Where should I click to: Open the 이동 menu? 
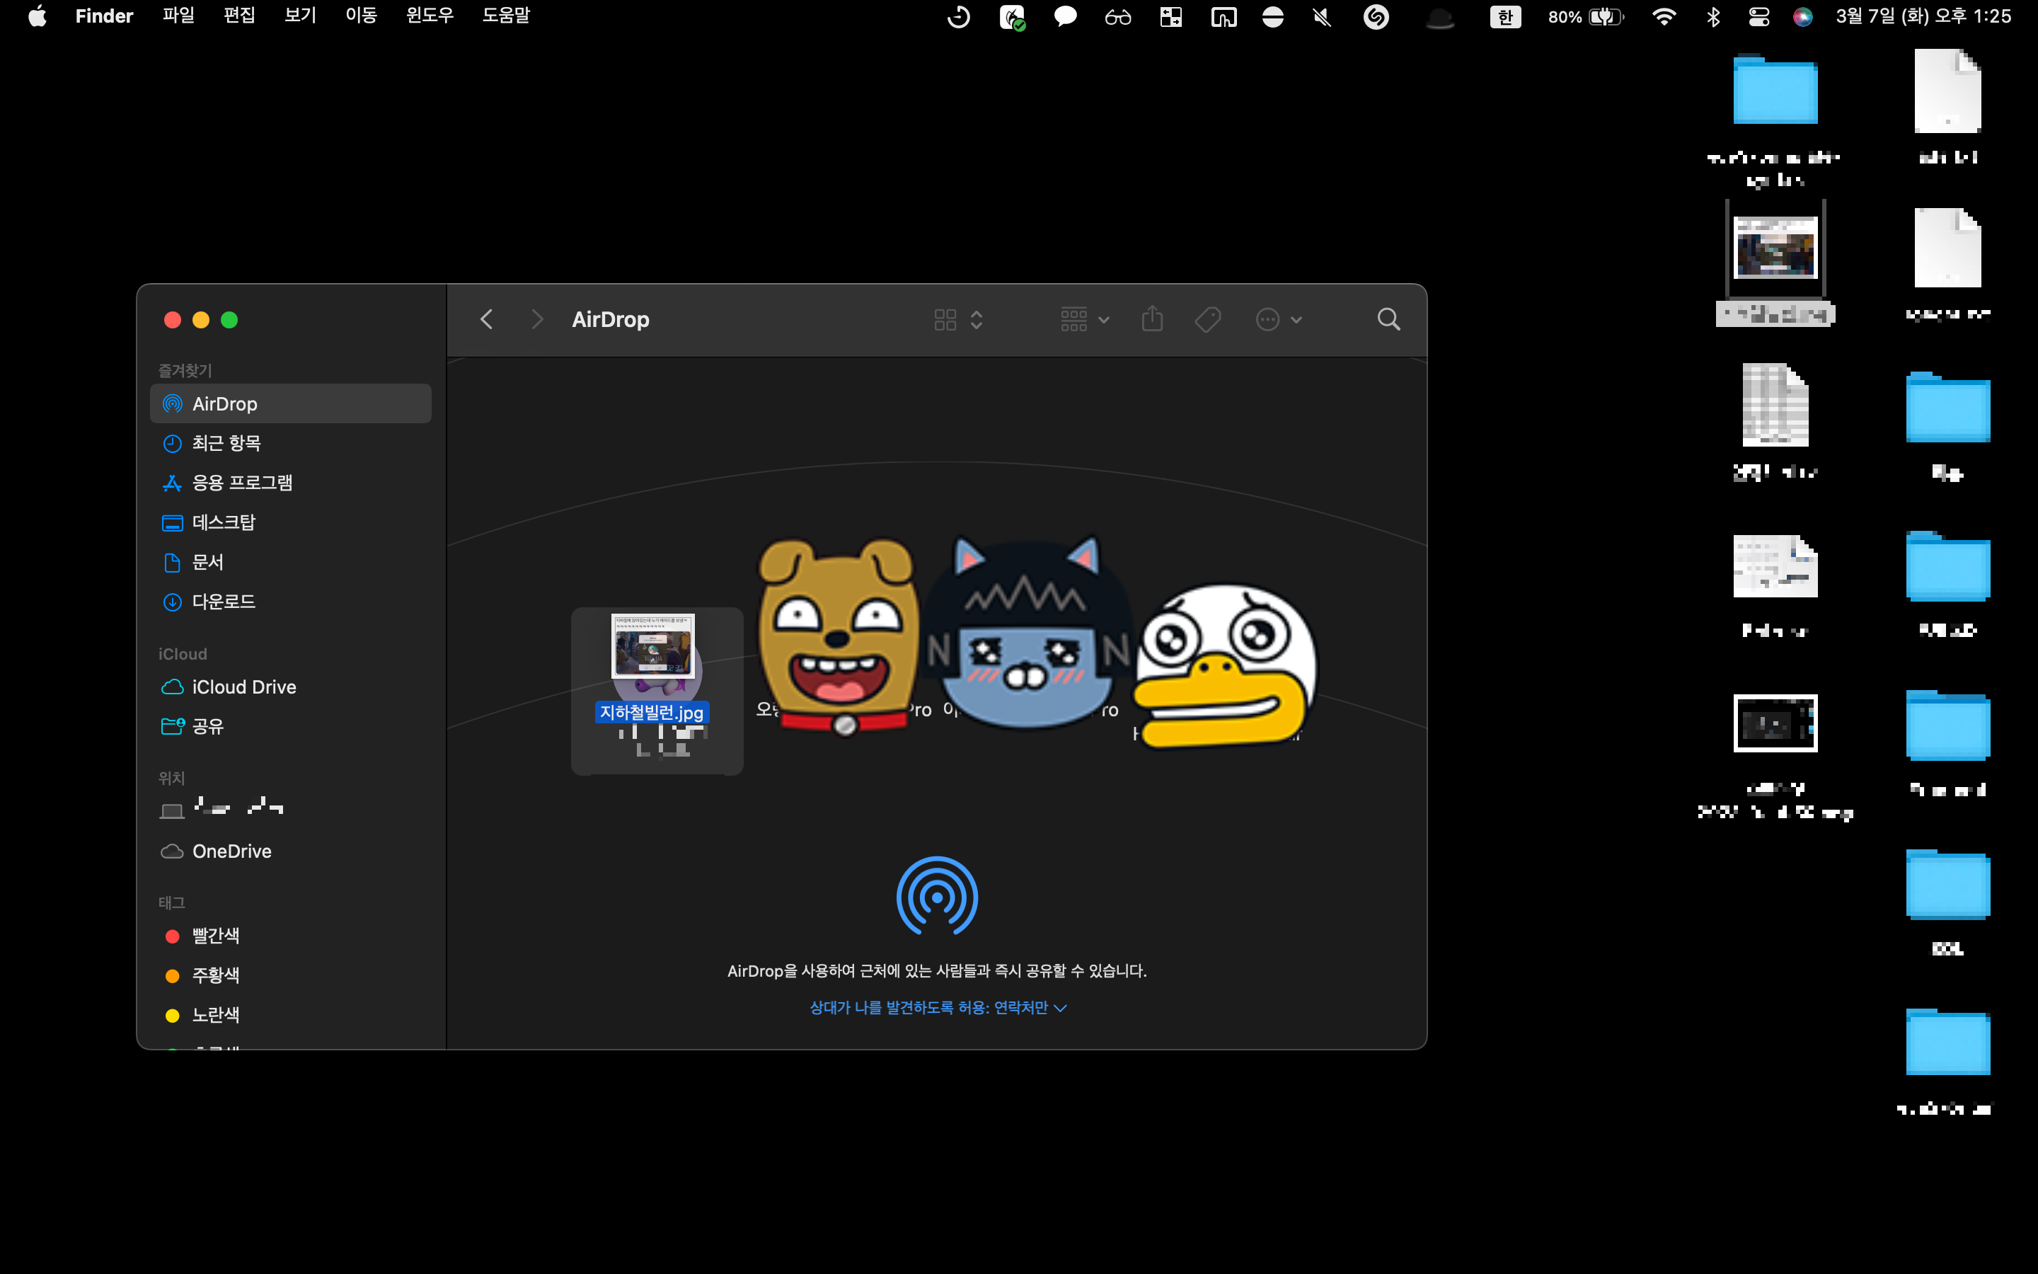tap(360, 16)
